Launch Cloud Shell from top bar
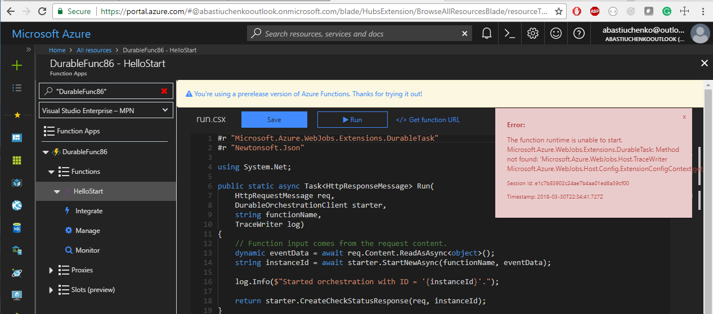The image size is (713, 314). (510, 33)
